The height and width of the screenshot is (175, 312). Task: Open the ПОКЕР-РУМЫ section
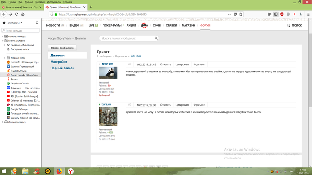[112, 25]
